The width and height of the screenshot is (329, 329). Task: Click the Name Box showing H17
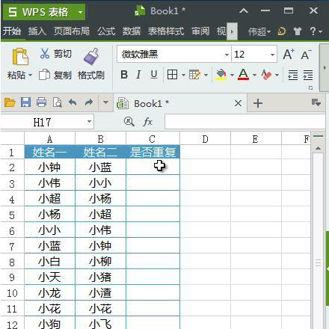click(x=47, y=122)
